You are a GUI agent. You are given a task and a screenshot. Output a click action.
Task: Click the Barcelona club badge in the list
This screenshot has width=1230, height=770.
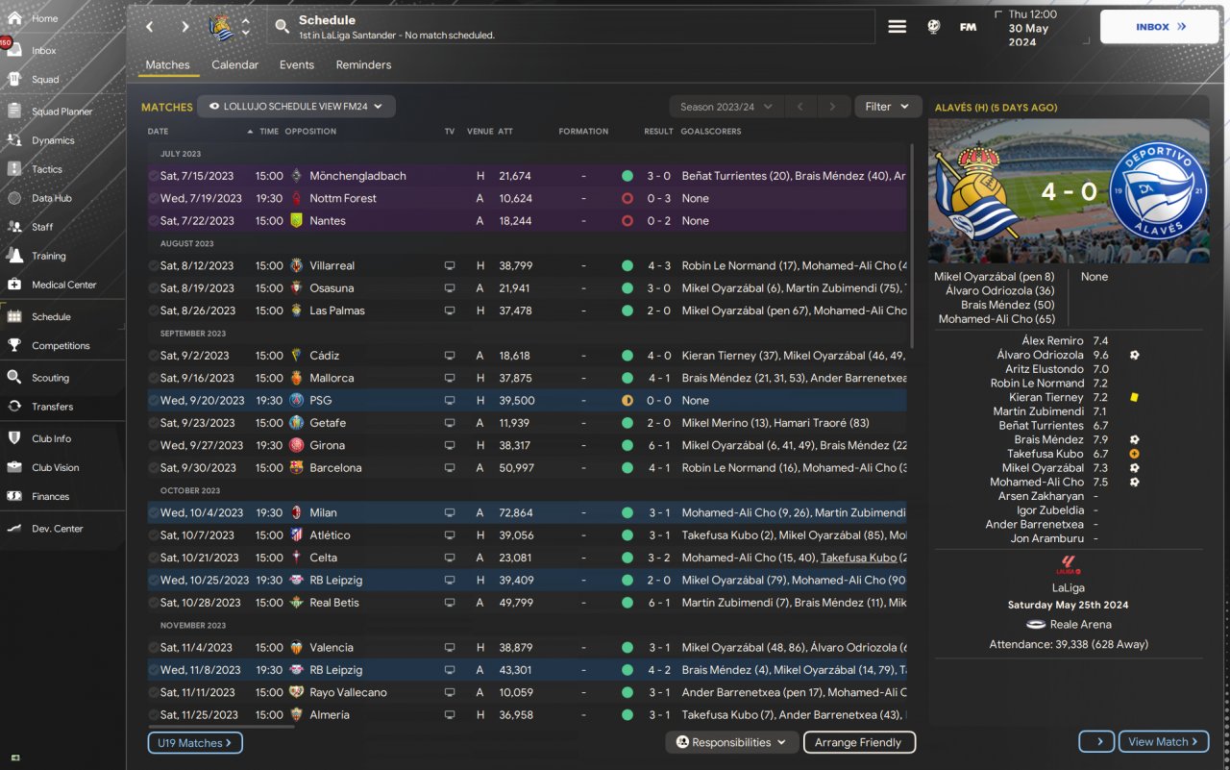click(297, 467)
